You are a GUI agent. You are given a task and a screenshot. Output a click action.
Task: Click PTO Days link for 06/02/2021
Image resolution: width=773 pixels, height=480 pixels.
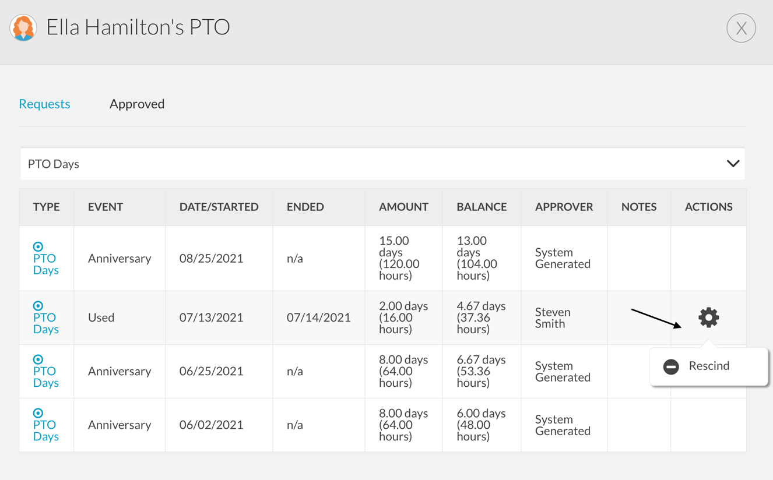coord(45,431)
